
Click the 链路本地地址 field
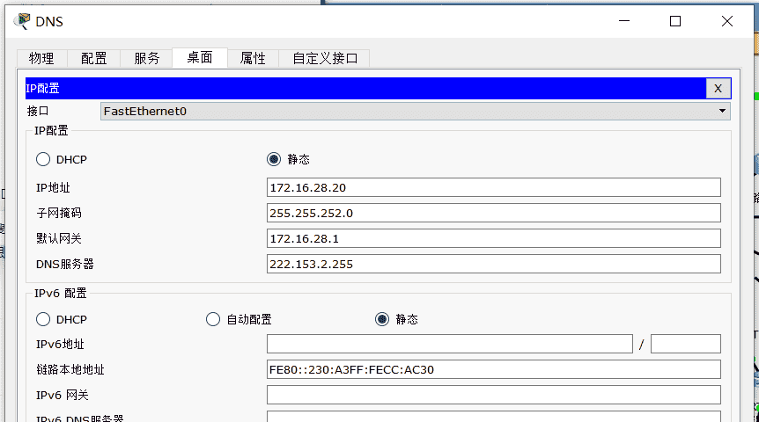(x=494, y=369)
